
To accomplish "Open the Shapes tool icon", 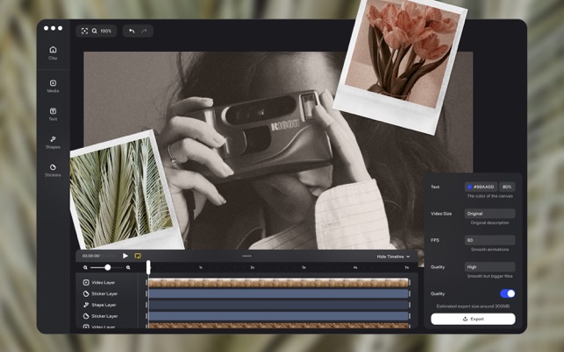I will [53, 139].
